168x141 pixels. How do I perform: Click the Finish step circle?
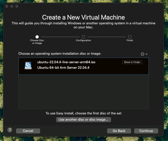130,37
